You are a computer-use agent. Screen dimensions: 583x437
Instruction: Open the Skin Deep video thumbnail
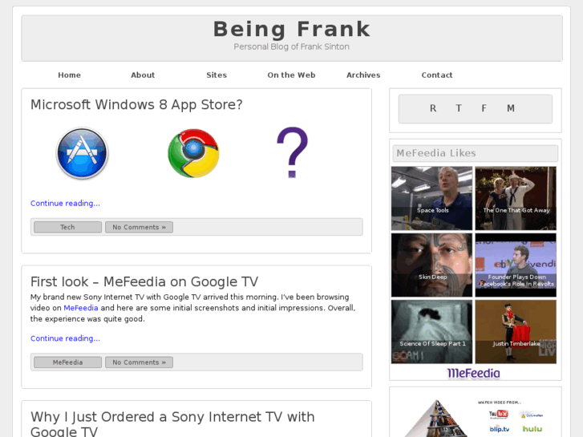point(431,265)
